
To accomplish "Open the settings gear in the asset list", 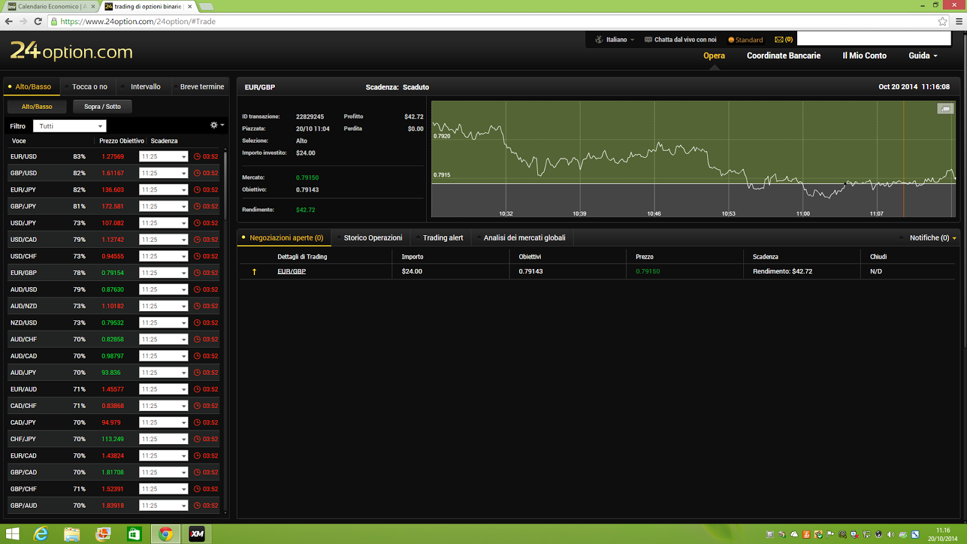I will [214, 125].
